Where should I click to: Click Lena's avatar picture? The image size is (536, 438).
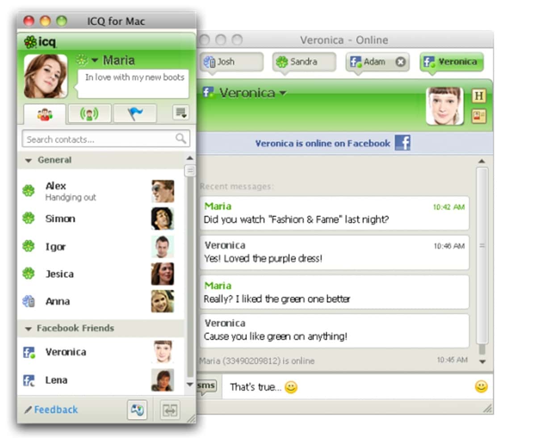pyautogui.click(x=163, y=380)
